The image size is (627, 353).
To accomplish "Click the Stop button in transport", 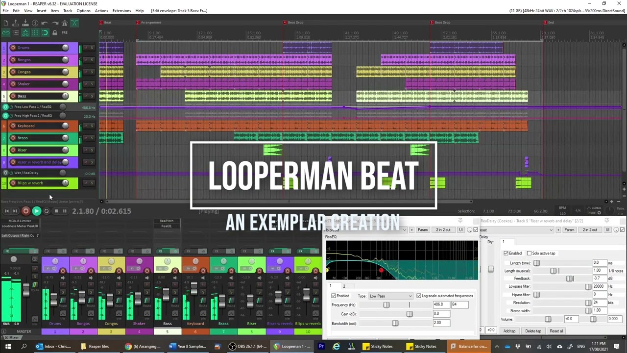I will tap(56, 211).
